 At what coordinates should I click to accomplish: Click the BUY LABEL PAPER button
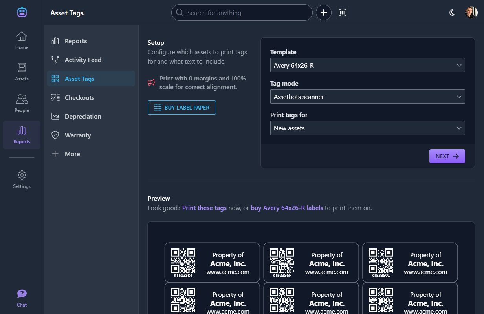(182, 108)
